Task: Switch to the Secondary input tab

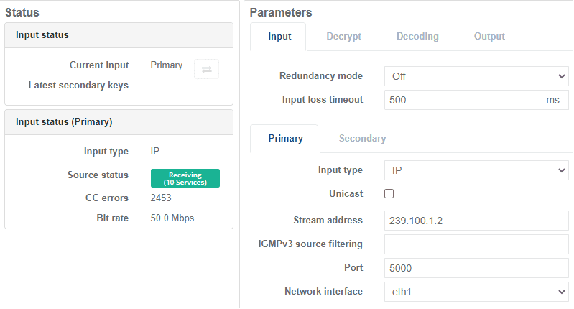Action: coord(362,139)
